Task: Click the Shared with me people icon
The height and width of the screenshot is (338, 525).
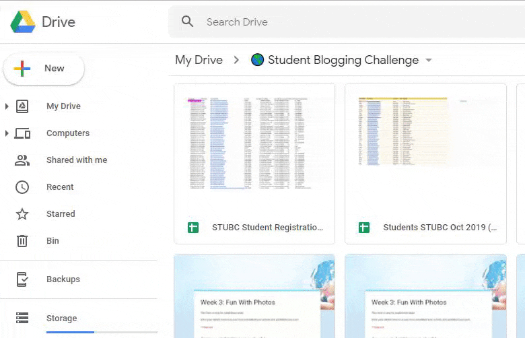Action: 22,160
